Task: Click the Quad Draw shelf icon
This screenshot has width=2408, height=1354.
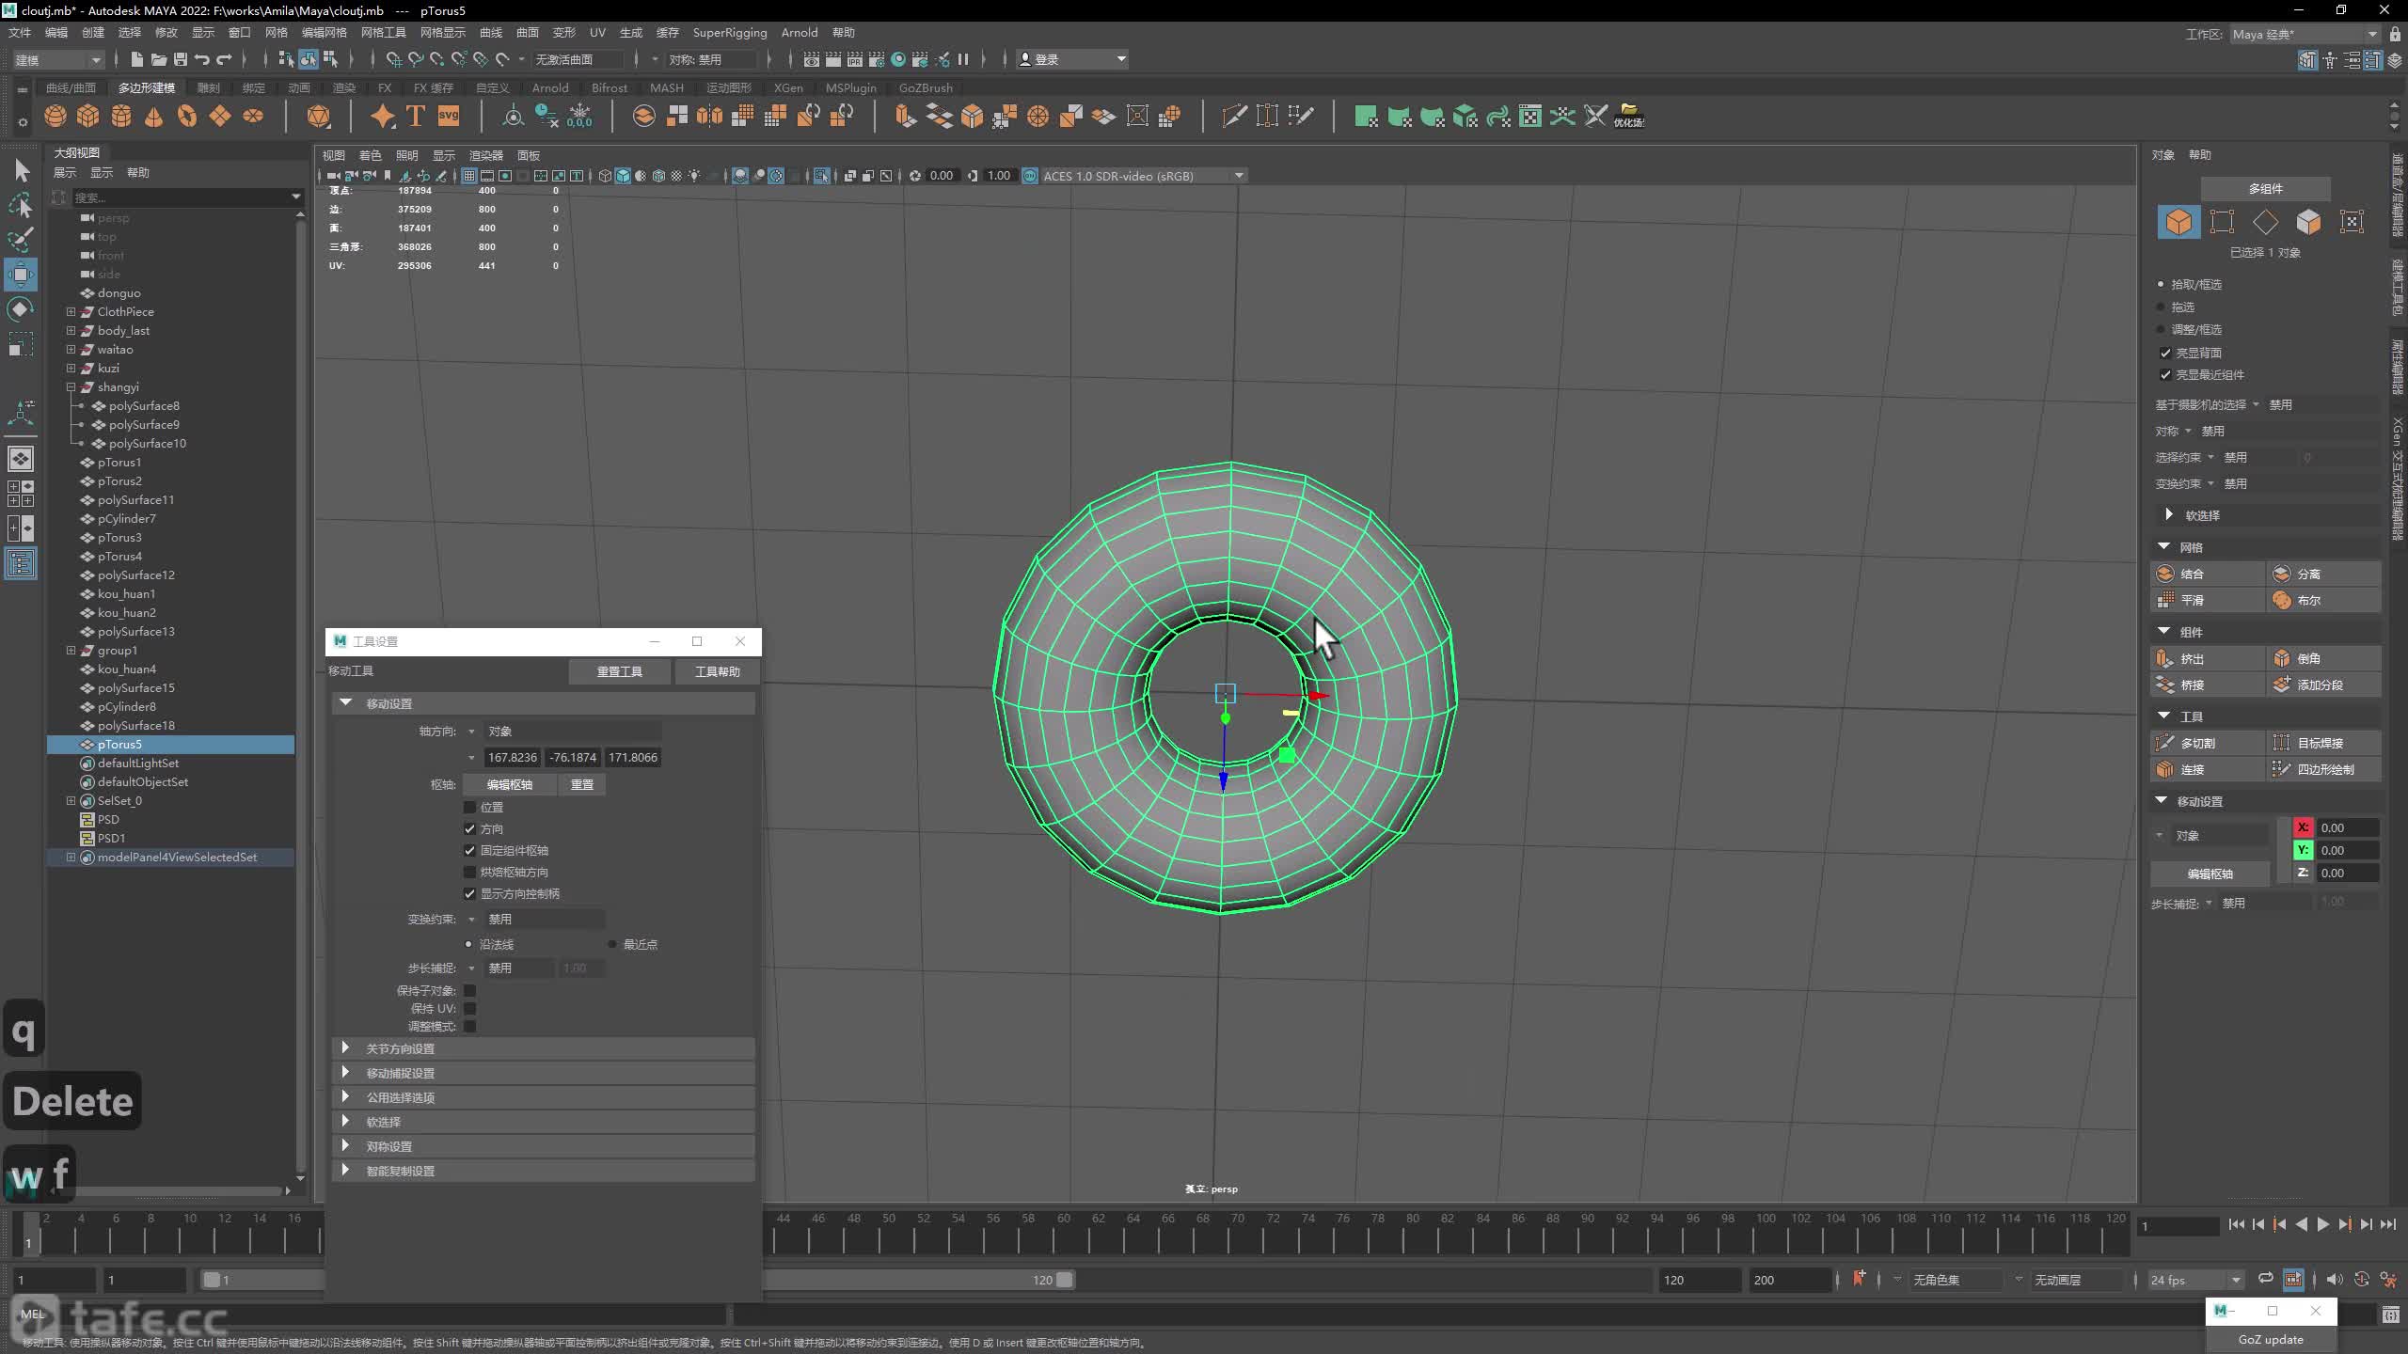Action: click(1301, 116)
